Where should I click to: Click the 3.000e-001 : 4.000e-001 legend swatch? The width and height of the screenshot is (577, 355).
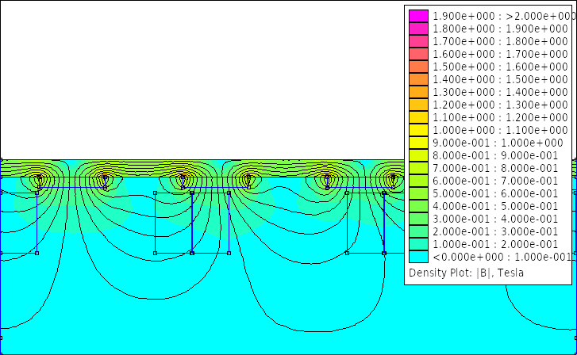point(418,219)
